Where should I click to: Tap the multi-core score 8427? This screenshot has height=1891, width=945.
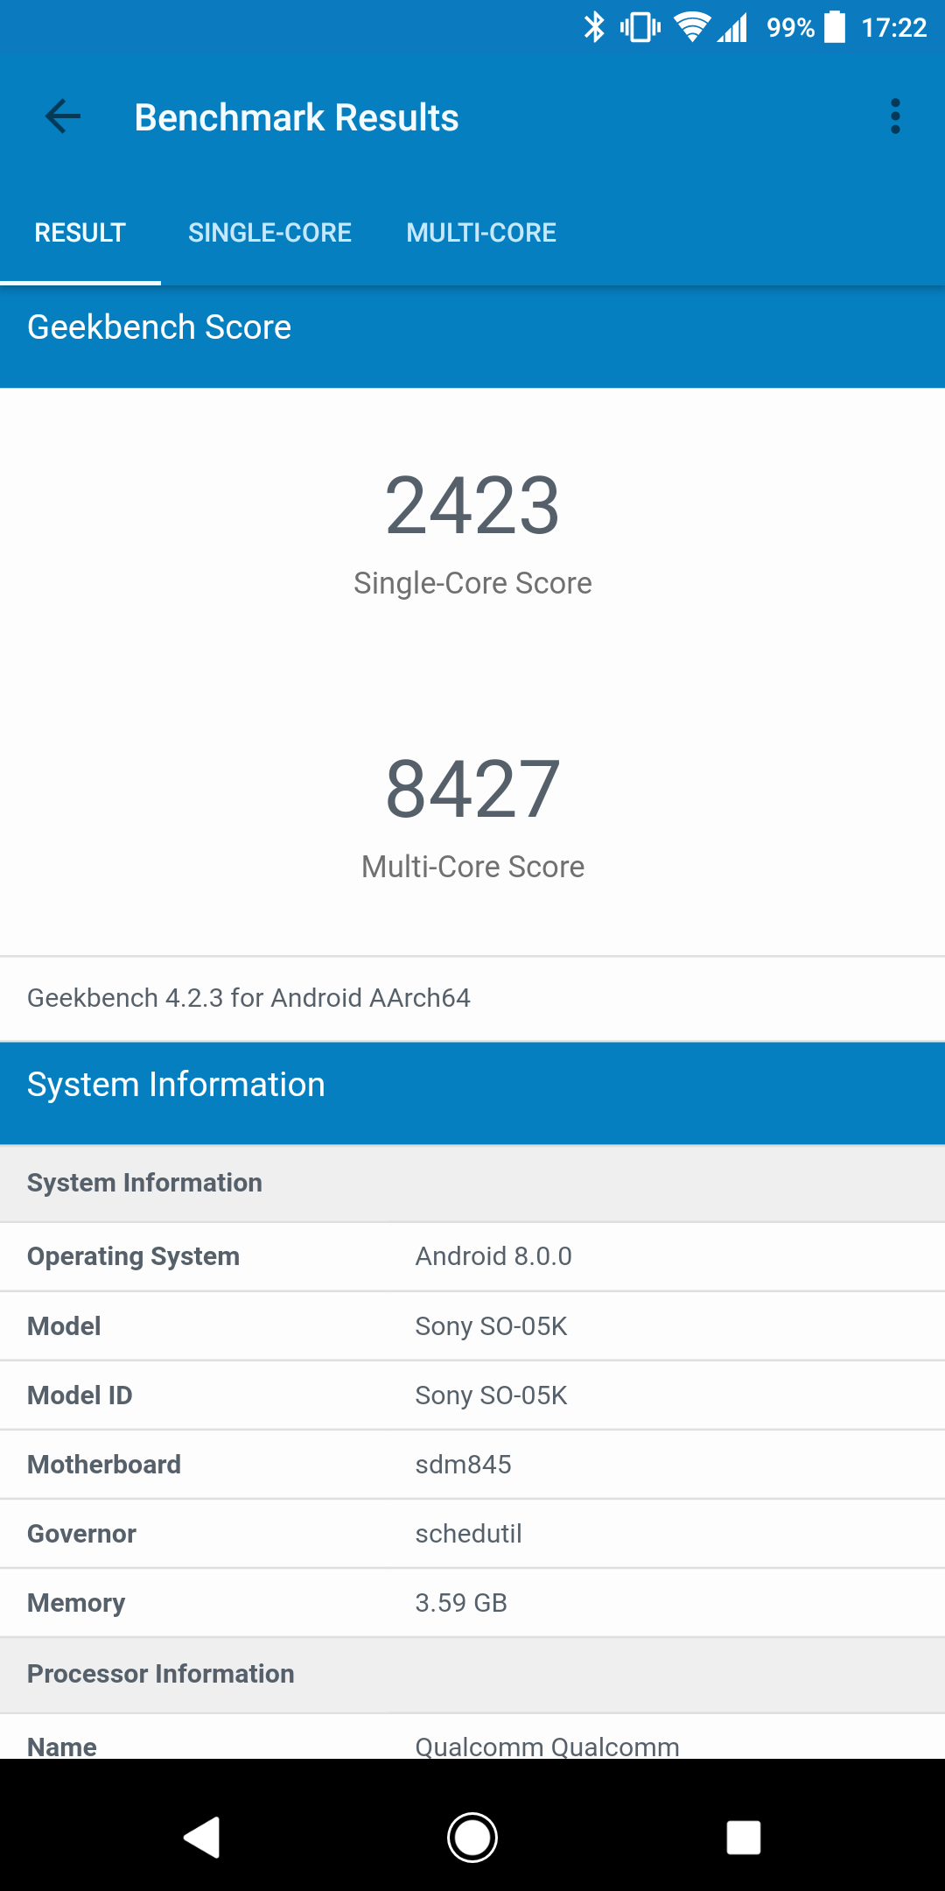(472, 790)
